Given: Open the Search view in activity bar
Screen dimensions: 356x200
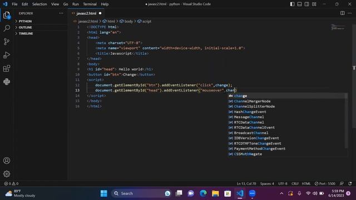Looking at the screenshot, I should pos(7,28).
